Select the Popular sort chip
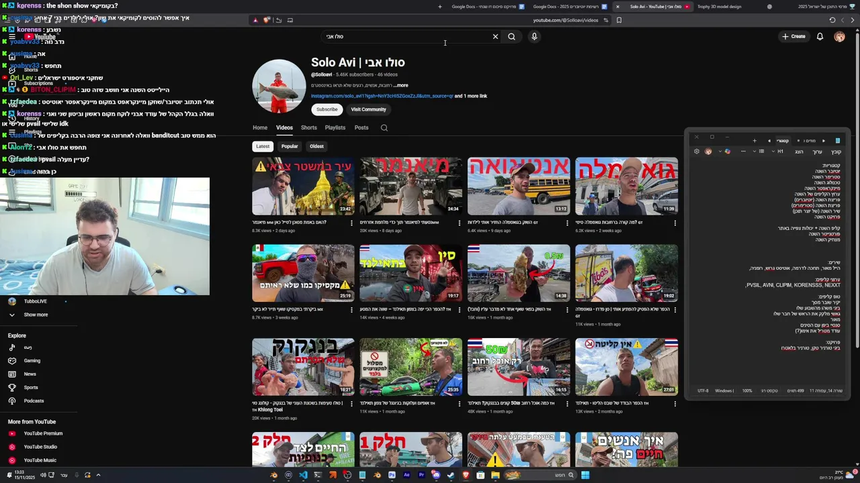The width and height of the screenshot is (860, 483). (290, 146)
